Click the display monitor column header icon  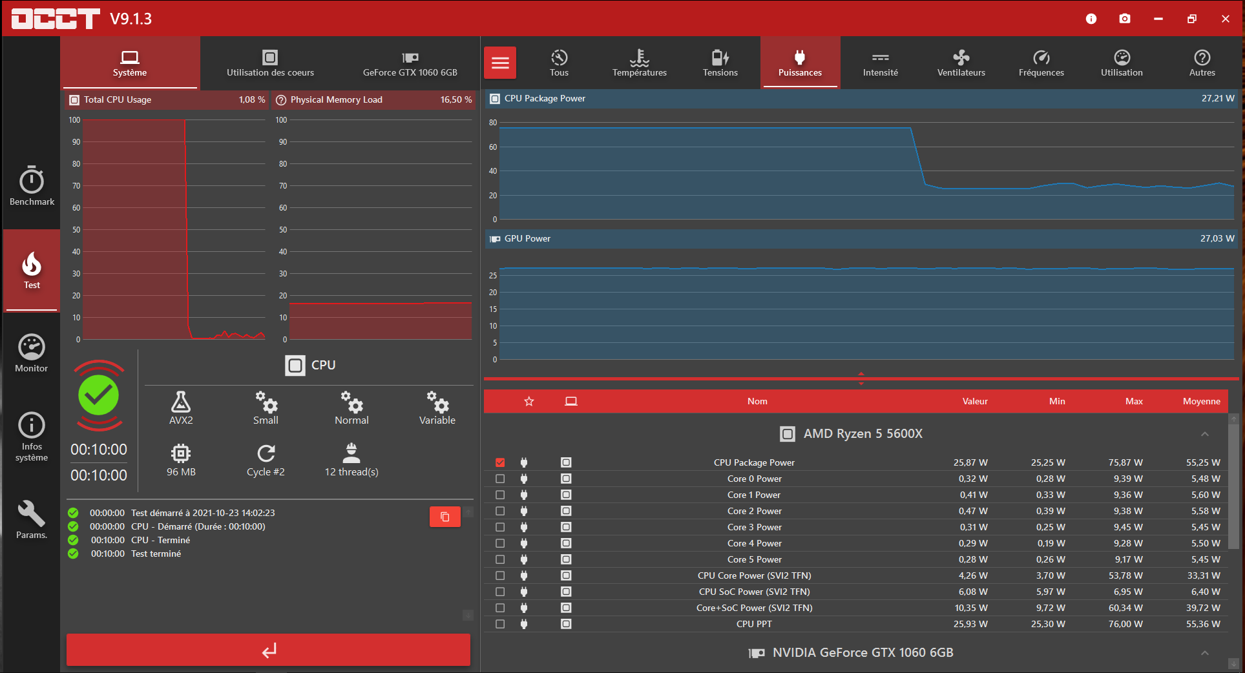(x=571, y=401)
